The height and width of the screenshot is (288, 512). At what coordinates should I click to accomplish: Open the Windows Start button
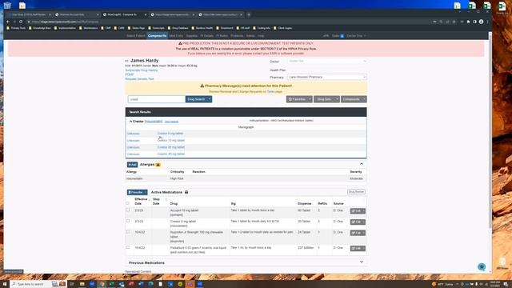[x=5, y=284]
